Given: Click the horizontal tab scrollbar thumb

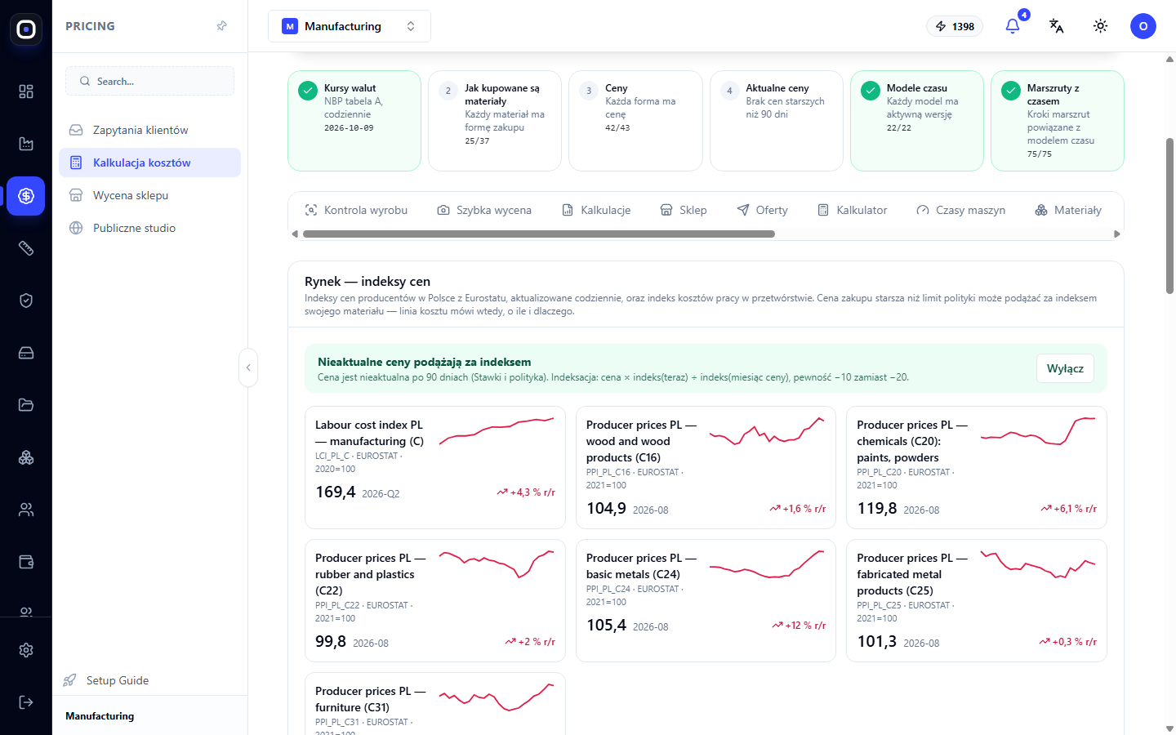Looking at the screenshot, I should pos(539,234).
